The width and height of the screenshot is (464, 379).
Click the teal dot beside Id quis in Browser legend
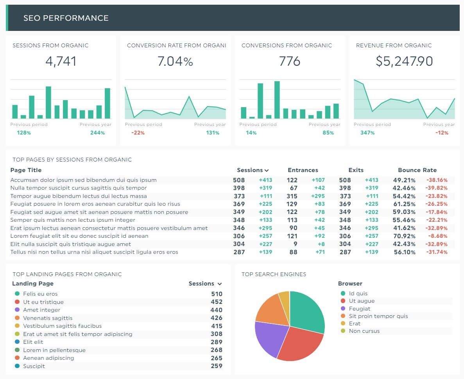coord(343,293)
